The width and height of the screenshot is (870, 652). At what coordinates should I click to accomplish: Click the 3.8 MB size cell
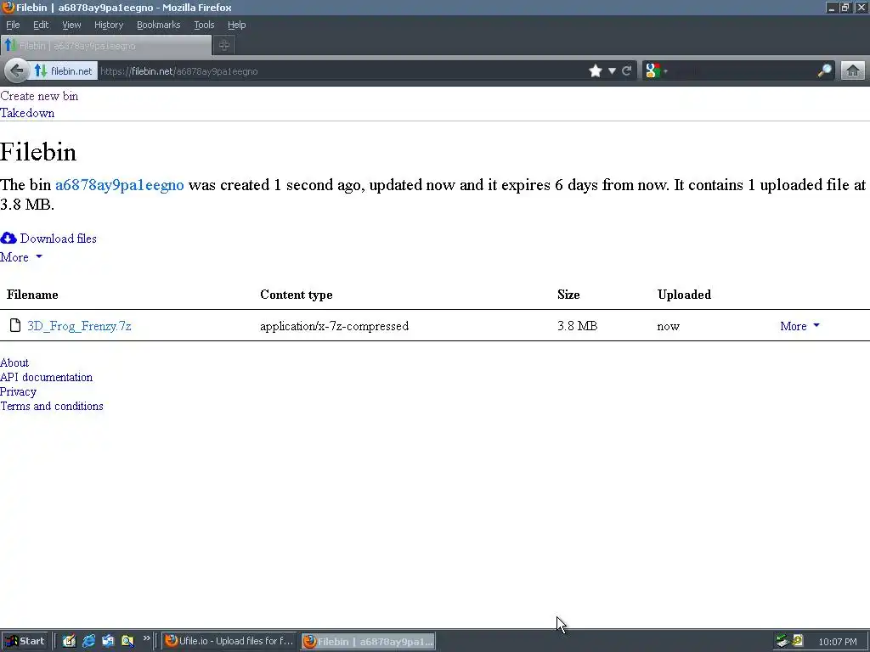click(x=578, y=326)
